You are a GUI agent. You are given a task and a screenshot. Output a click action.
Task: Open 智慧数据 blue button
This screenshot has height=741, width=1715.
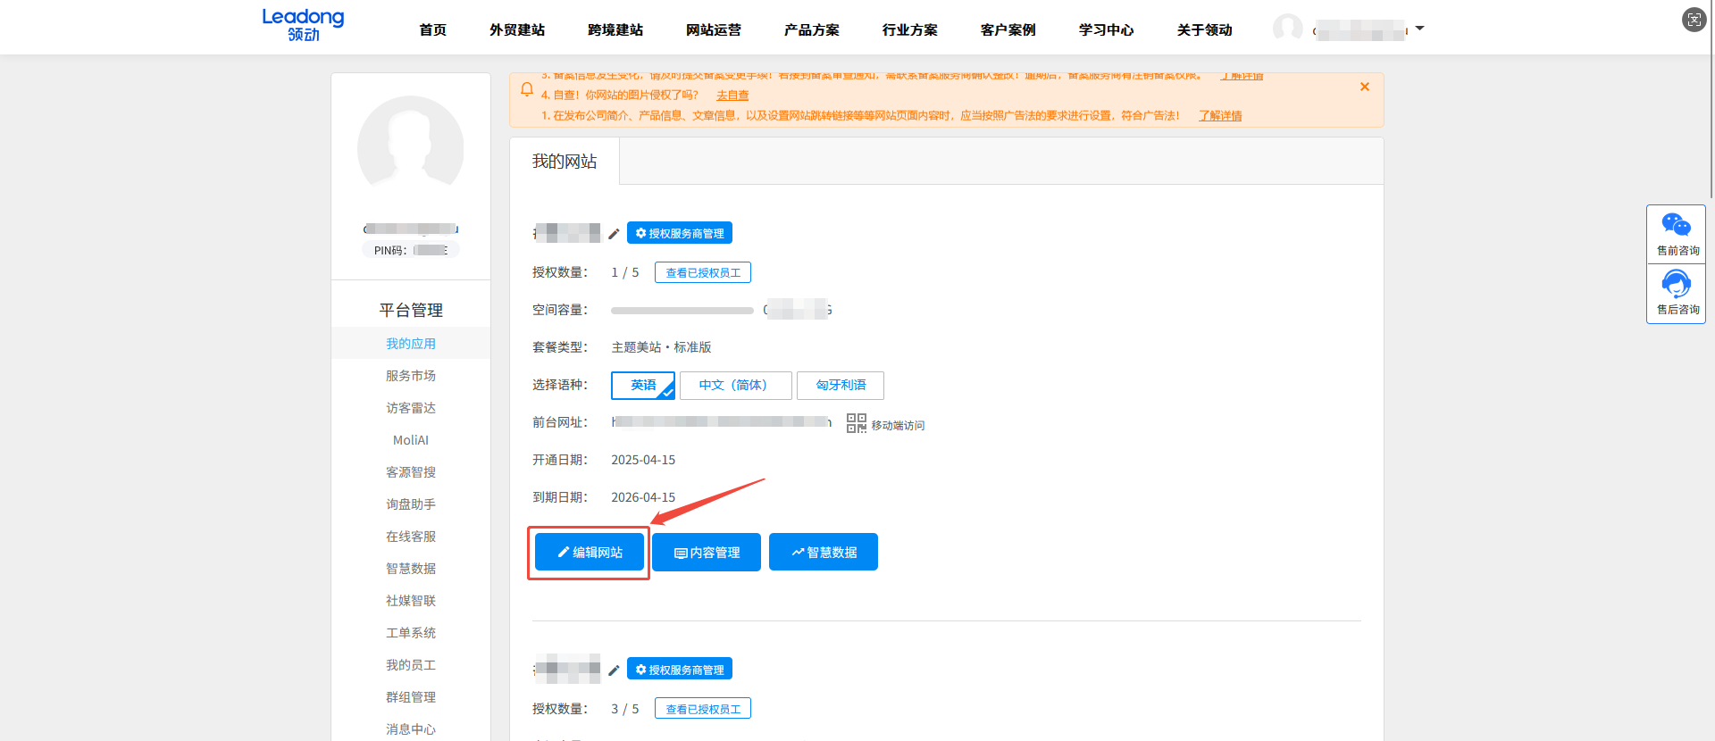pos(824,553)
